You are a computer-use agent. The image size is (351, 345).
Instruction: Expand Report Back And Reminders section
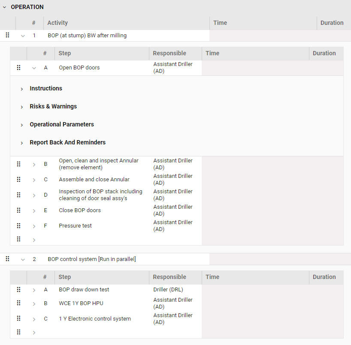pos(22,143)
